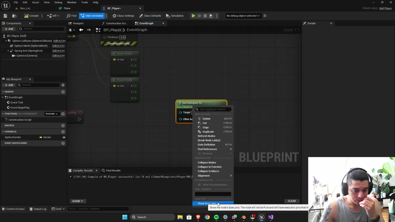Add new variable with plus icon
The image size is (395, 222).
click(63, 132)
